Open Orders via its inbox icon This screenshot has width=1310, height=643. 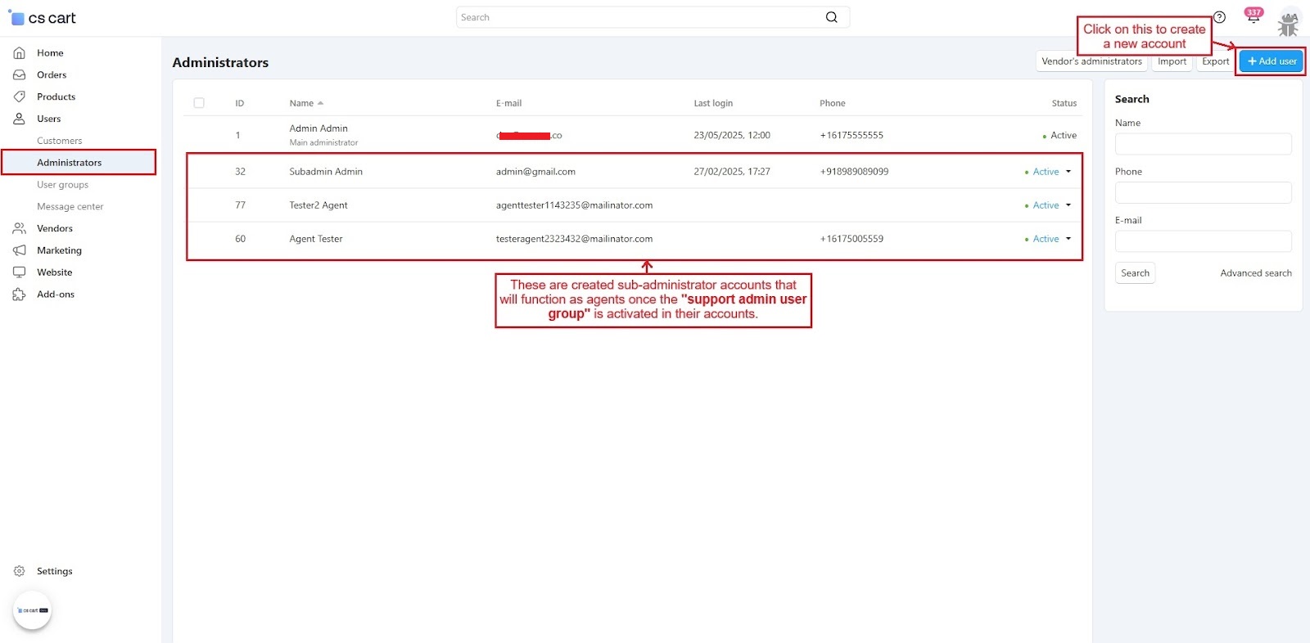[19, 75]
